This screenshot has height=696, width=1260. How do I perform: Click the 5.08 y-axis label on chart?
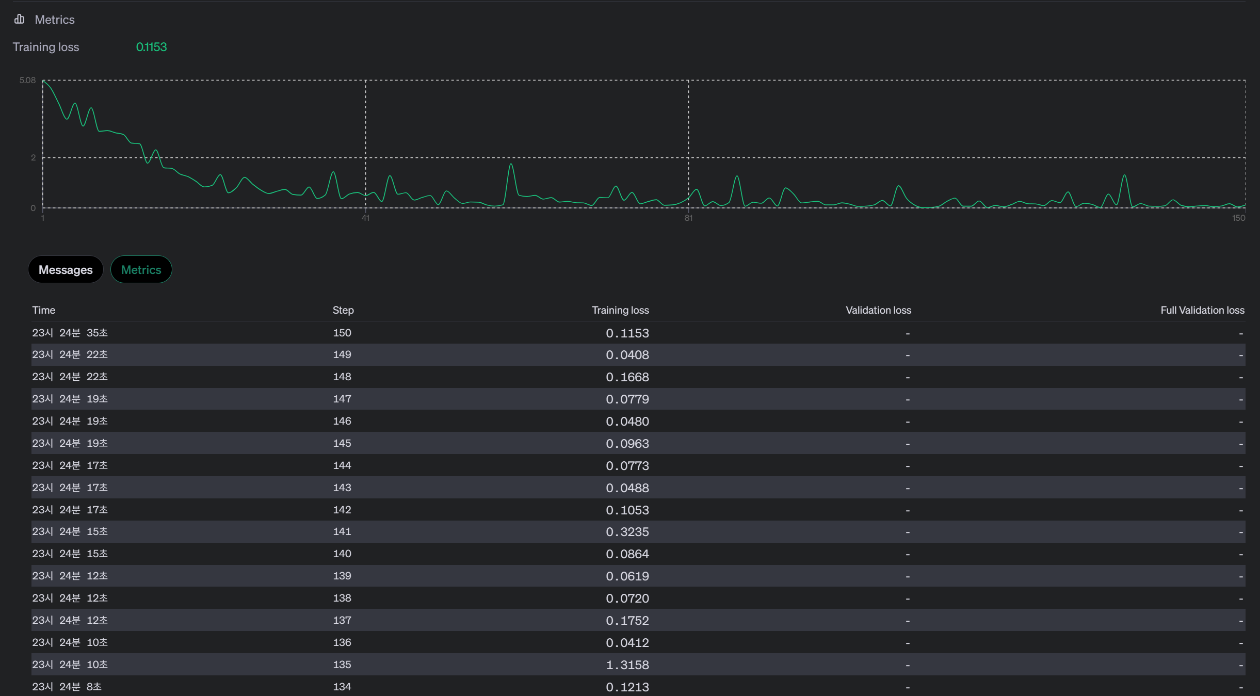tap(27, 80)
